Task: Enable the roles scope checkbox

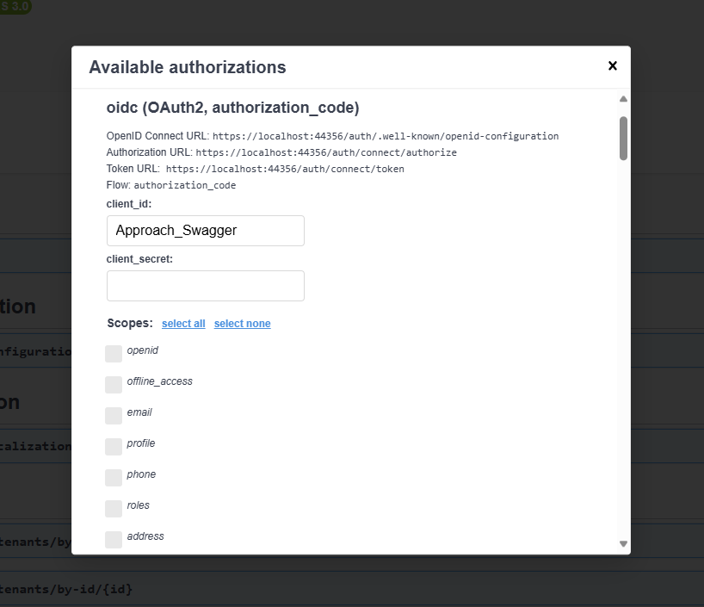Action: pos(114,509)
